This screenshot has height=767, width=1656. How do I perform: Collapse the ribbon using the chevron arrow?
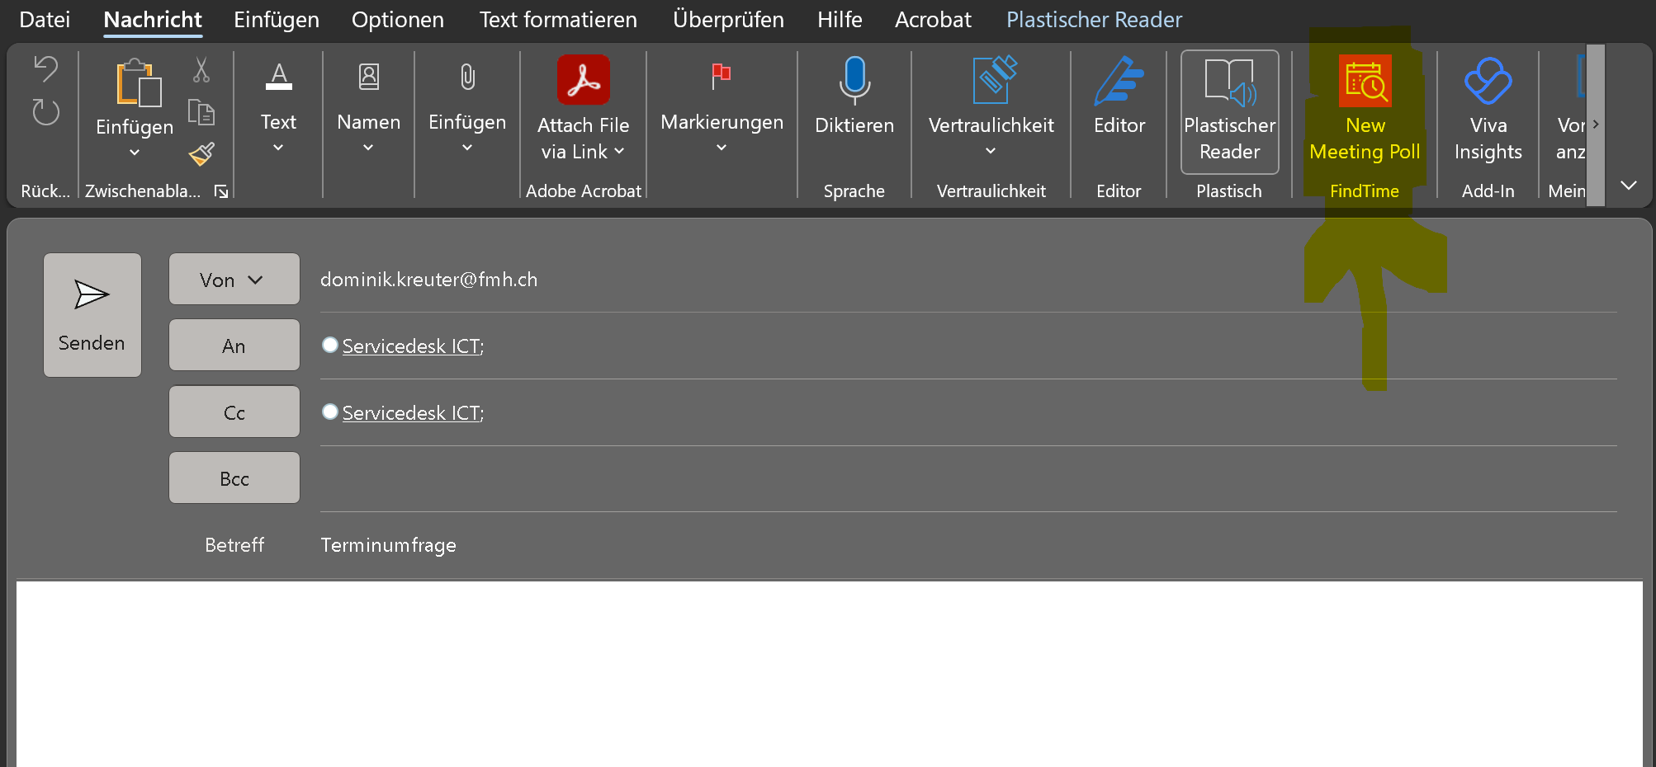pos(1628,186)
